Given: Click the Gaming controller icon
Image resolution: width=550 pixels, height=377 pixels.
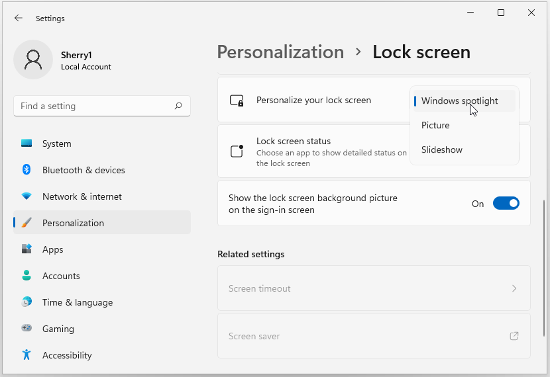Looking at the screenshot, I should 27,329.
